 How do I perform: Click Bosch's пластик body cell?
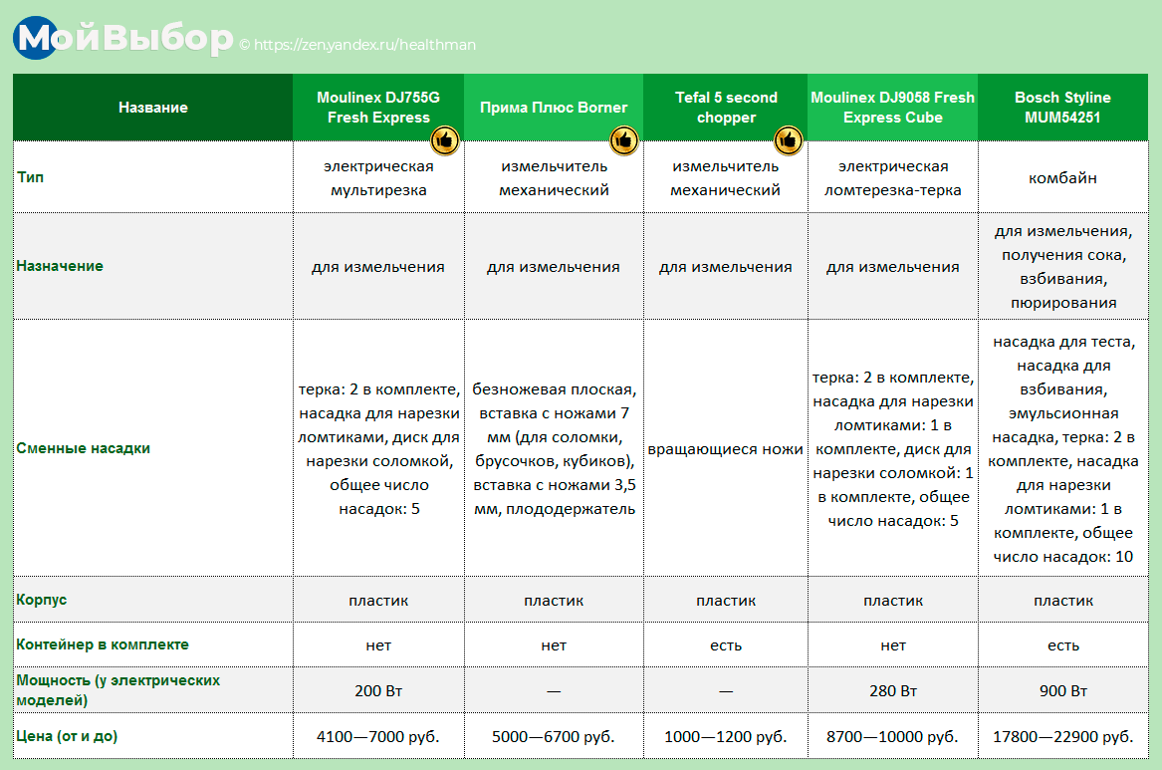(x=1062, y=601)
